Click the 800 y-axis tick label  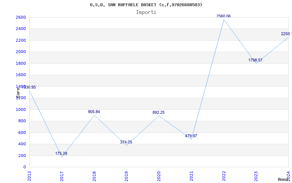click(22, 121)
